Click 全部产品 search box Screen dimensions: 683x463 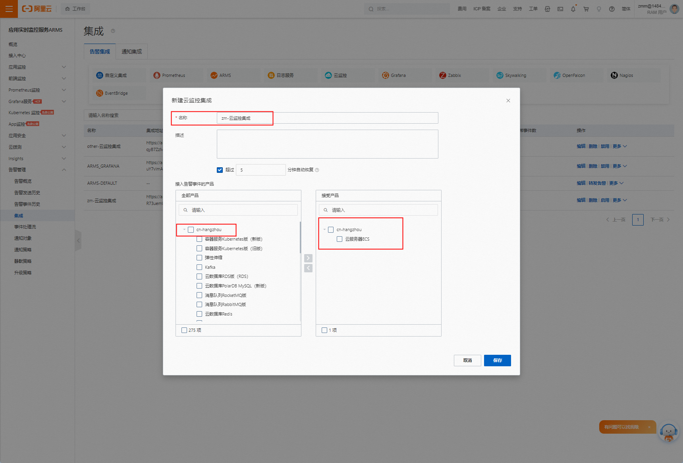pyautogui.click(x=238, y=210)
